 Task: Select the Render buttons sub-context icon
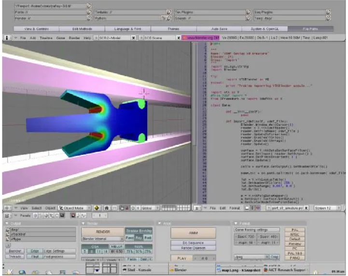[x=73, y=215]
